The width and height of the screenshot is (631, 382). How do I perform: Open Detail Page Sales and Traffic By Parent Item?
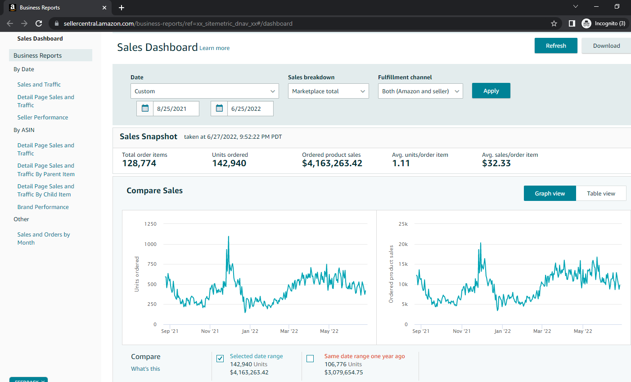click(46, 170)
